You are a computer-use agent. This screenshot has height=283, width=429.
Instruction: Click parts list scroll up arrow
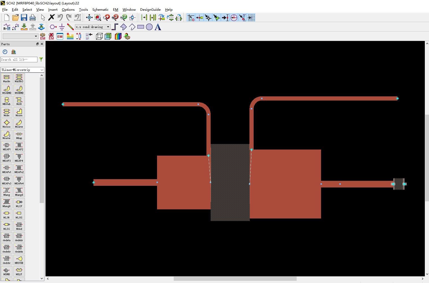(42, 75)
